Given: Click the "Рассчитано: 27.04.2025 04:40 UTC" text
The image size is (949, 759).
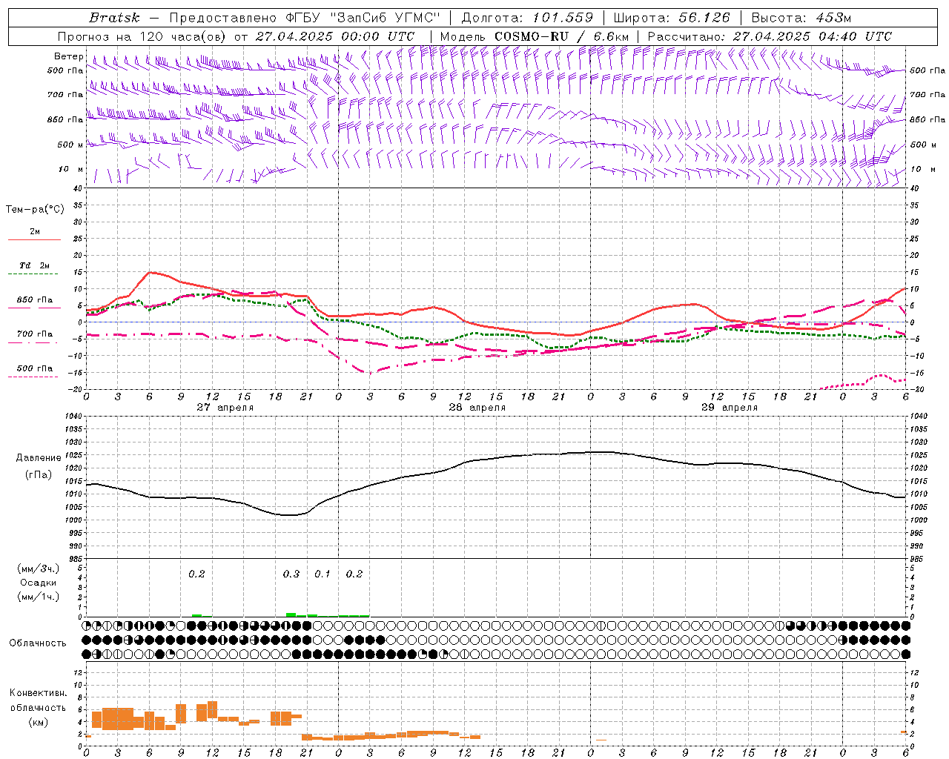Looking at the screenshot, I should tap(770, 36).
